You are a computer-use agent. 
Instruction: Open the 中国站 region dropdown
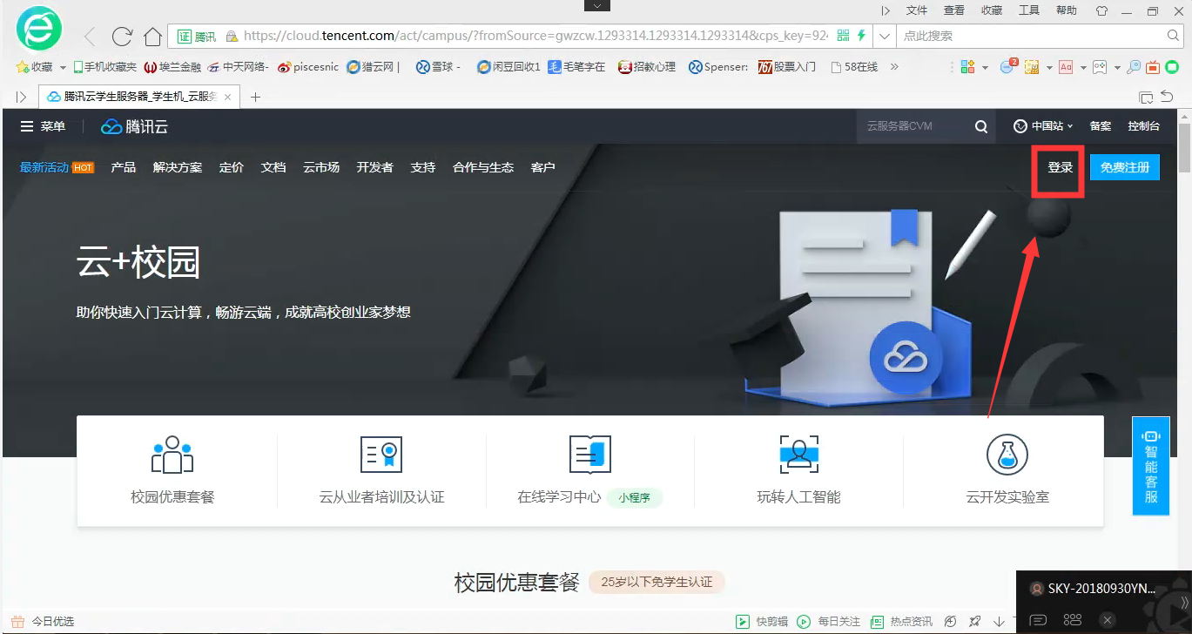tap(1043, 126)
